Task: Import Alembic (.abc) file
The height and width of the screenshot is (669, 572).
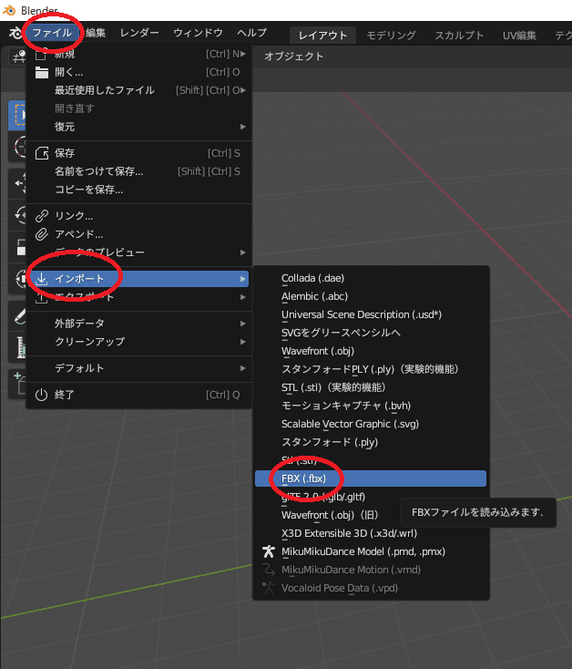Action: click(371, 296)
